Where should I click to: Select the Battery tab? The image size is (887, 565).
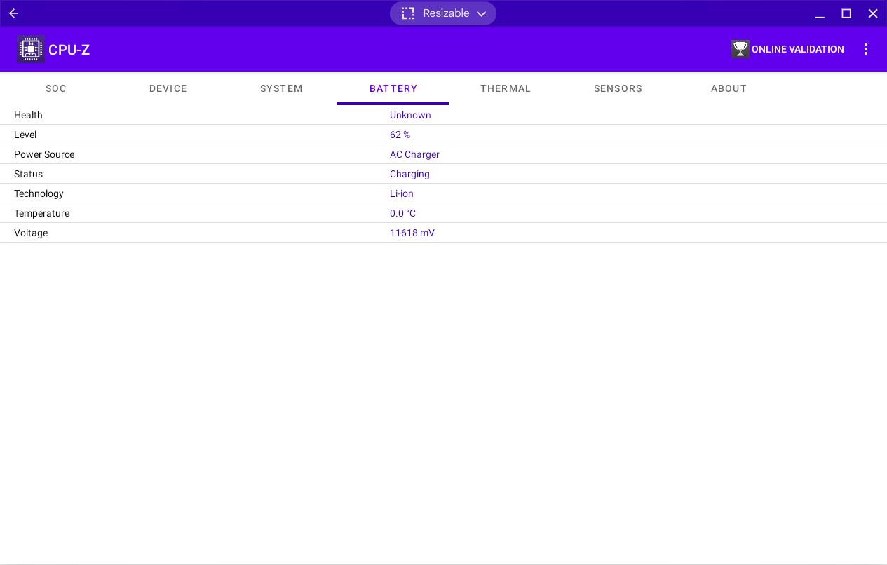(393, 88)
